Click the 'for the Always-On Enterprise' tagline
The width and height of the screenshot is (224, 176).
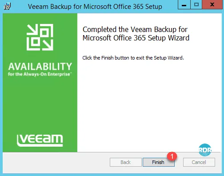click(40, 74)
